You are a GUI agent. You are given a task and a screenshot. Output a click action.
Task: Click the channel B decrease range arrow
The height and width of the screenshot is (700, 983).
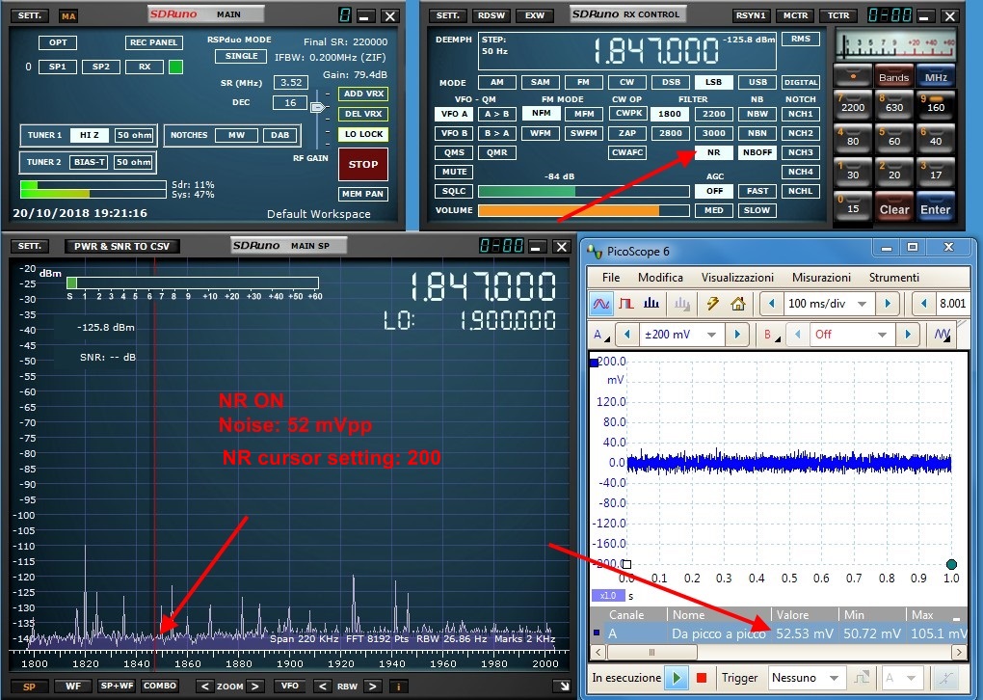point(797,335)
